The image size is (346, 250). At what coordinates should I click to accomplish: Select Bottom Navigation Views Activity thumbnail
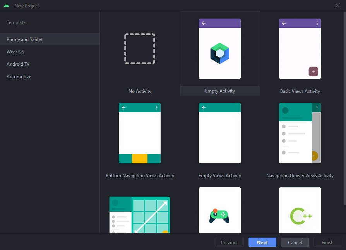[x=140, y=133]
